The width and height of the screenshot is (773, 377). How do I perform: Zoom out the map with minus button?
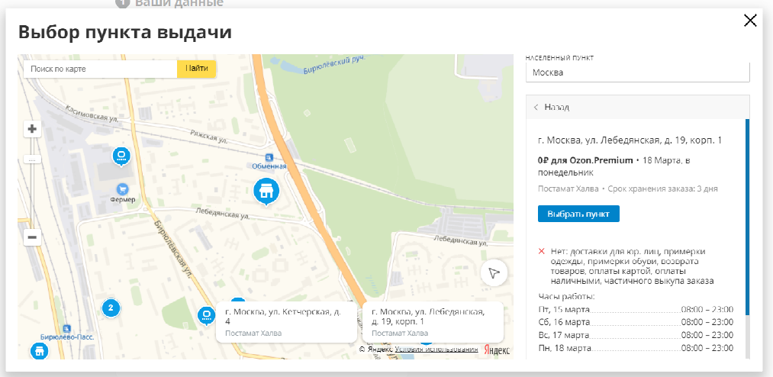click(x=33, y=237)
